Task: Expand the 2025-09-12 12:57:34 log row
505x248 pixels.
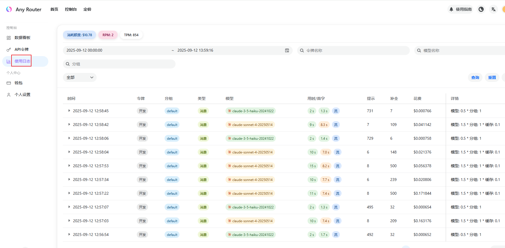Action: point(69,180)
